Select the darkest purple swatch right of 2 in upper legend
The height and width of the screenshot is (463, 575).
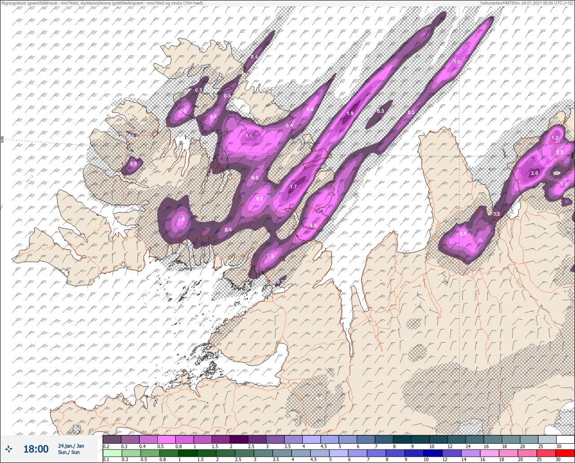pyautogui.click(x=239, y=439)
